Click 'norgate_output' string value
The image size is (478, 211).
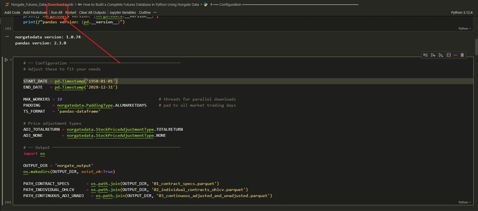74,165
